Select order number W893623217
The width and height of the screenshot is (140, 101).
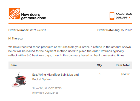pyautogui.click(x=38, y=30)
